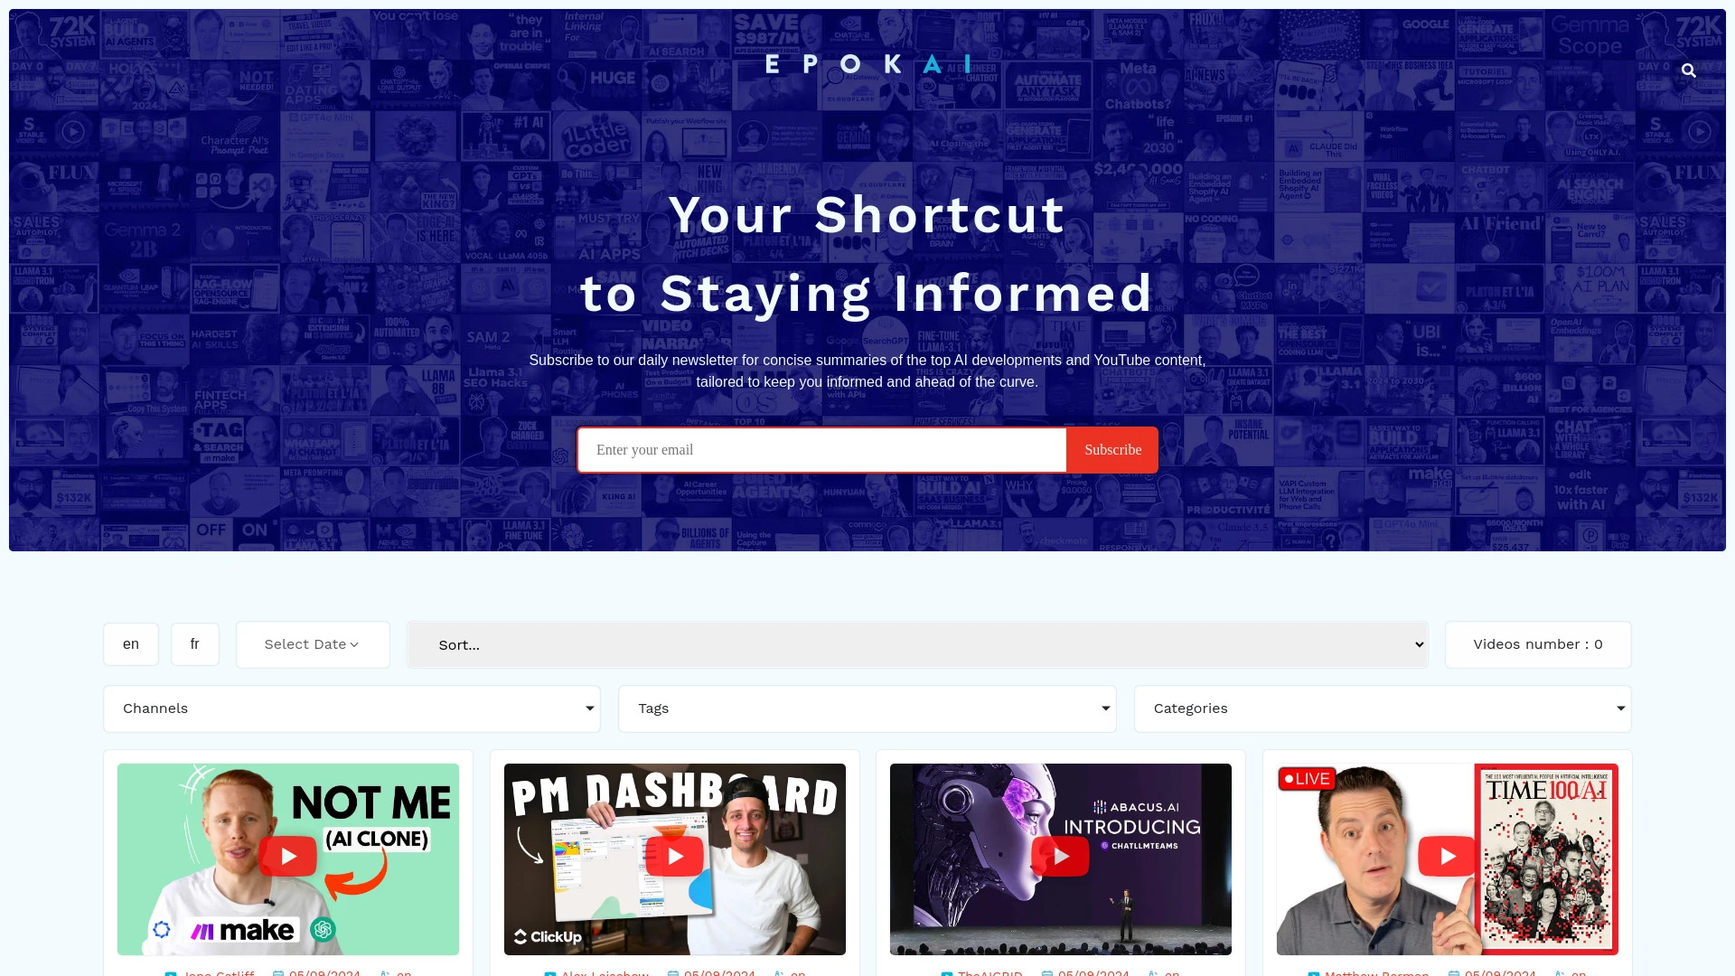The height and width of the screenshot is (976, 1735).
Task: Click the YouTube play icon on PM Dashboard video
Action: (673, 858)
